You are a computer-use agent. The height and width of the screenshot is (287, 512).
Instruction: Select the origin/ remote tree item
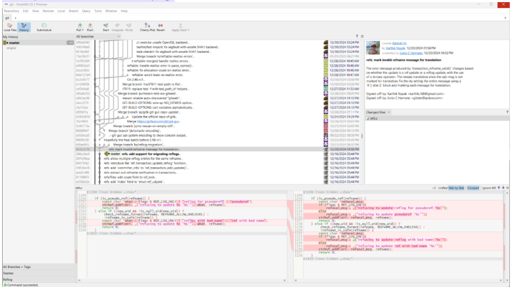(x=11, y=48)
